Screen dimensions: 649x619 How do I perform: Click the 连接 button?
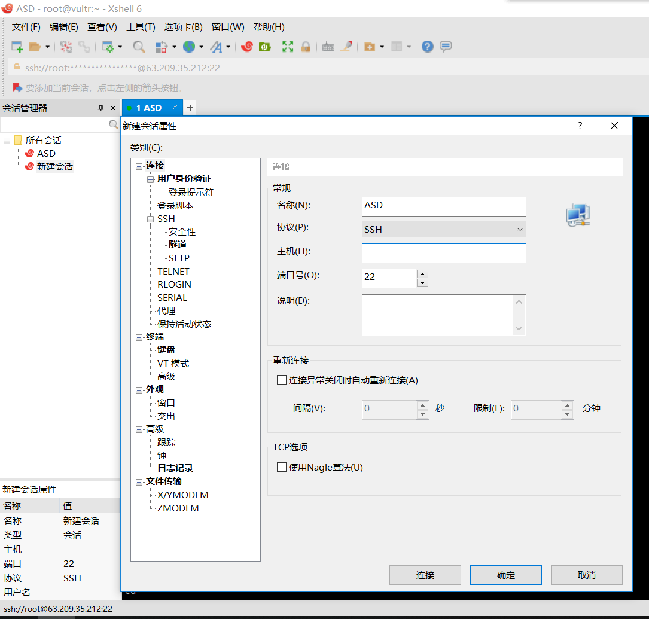click(x=425, y=575)
